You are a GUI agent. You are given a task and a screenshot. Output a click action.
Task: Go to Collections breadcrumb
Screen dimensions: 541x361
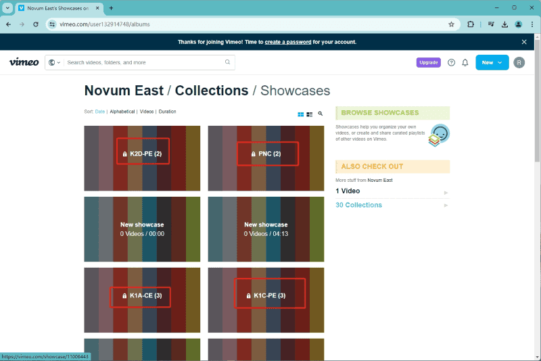coord(212,91)
